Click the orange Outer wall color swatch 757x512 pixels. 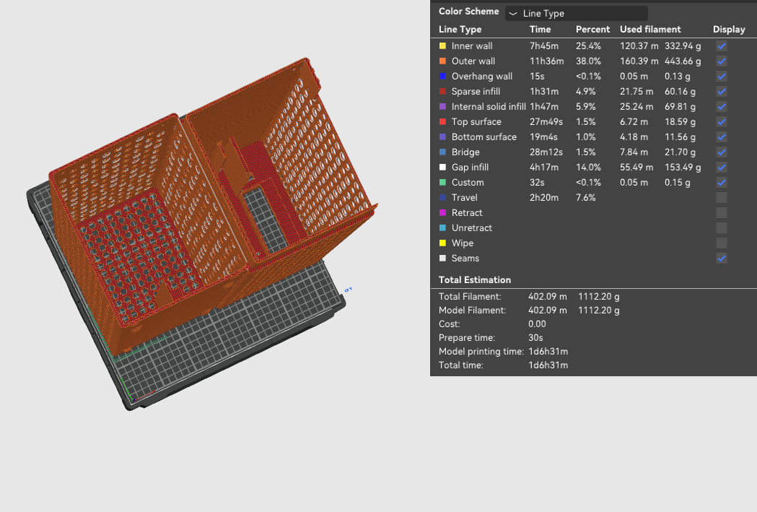click(x=442, y=61)
